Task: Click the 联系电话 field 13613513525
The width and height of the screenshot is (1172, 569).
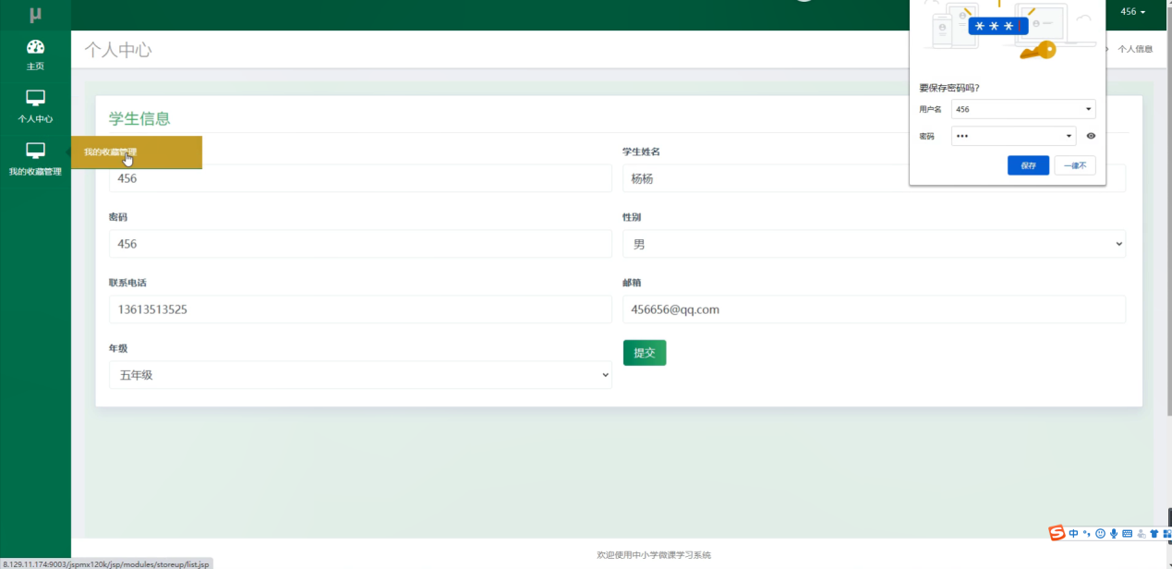Action: (360, 309)
